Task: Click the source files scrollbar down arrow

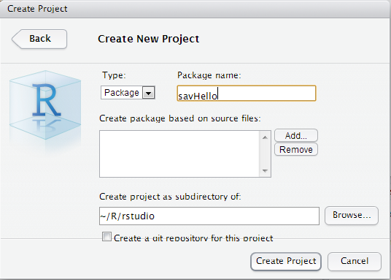Action: (265, 171)
